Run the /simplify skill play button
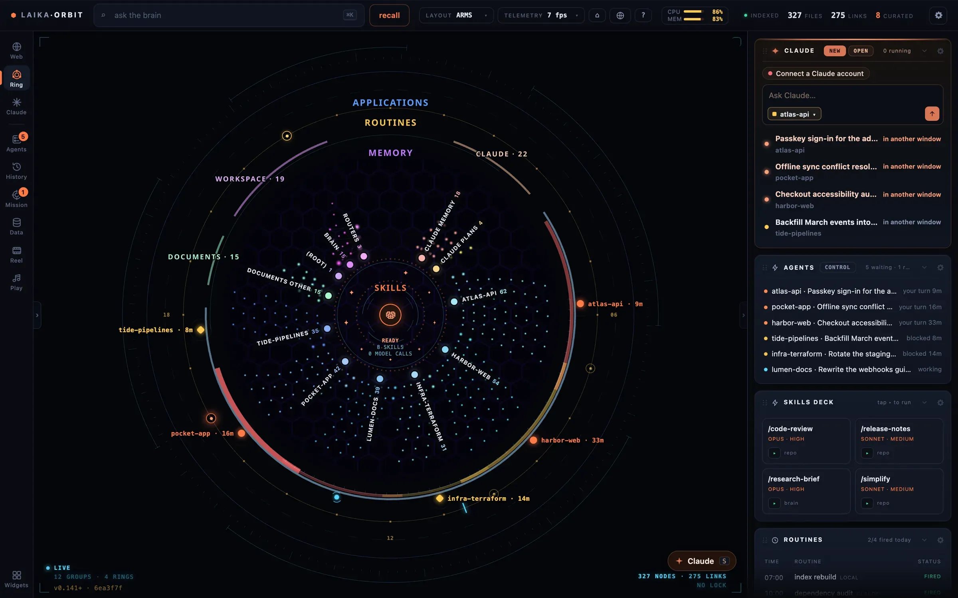The image size is (958, 598). [x=867, y=503]
